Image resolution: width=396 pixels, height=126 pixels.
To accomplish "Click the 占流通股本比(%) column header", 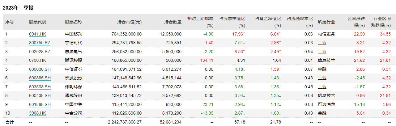I will 300,22.
